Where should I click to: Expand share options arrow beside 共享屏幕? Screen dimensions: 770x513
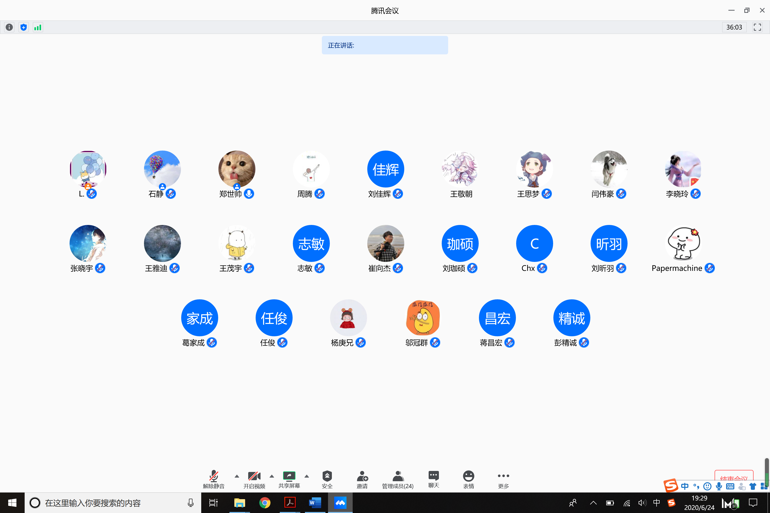pyautogui.click(x=307, y=476)
